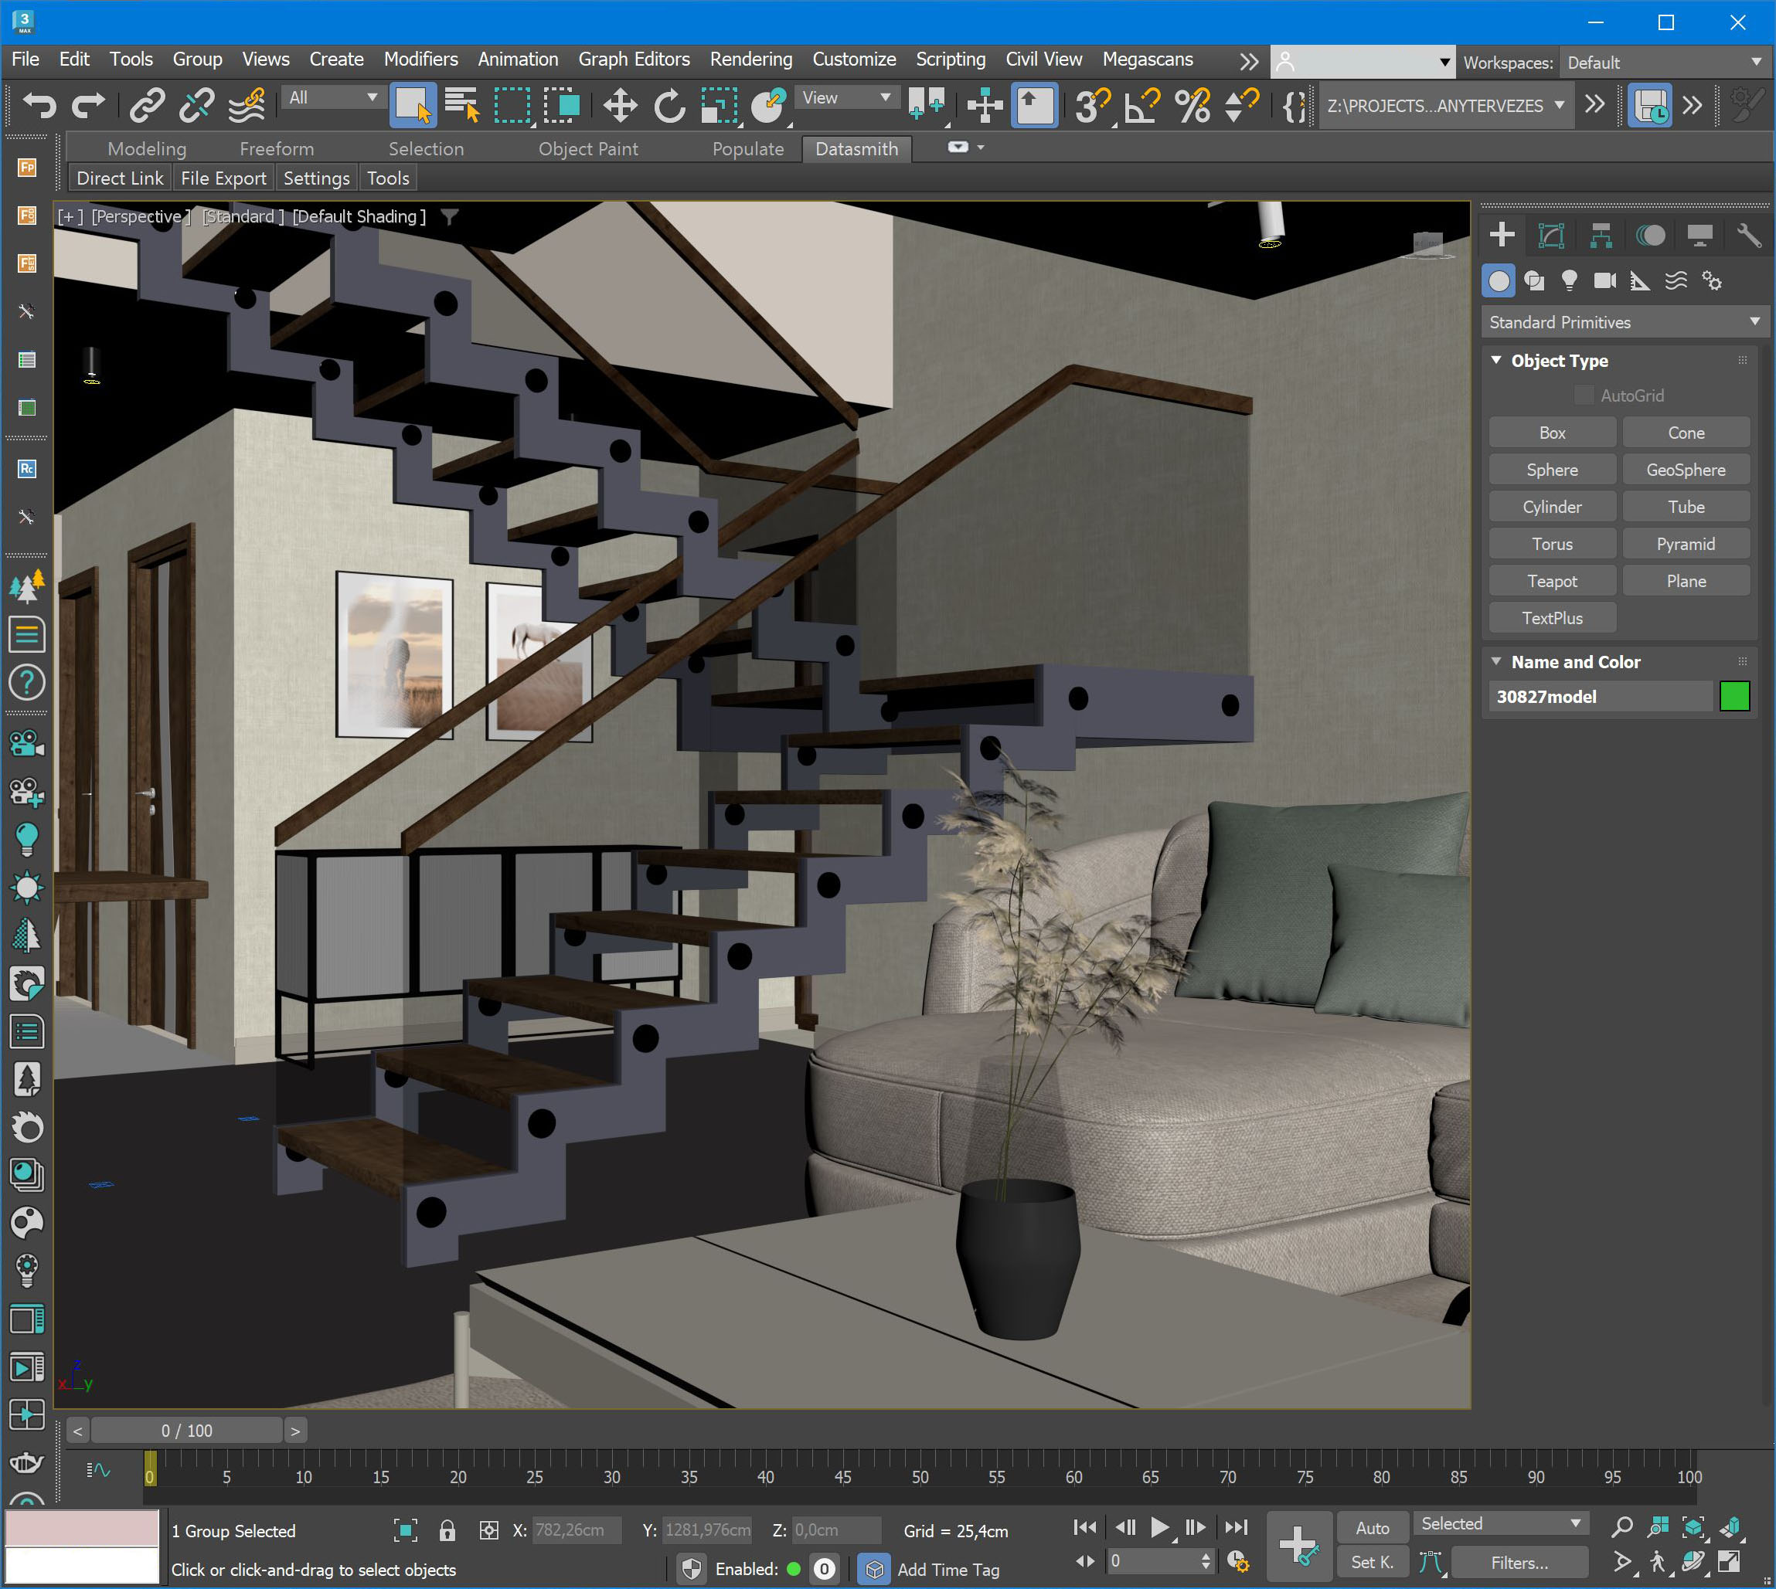Collapse the Object Type rollout
Viewport: 1776px width, 1589px height.
coord(1496,361)
